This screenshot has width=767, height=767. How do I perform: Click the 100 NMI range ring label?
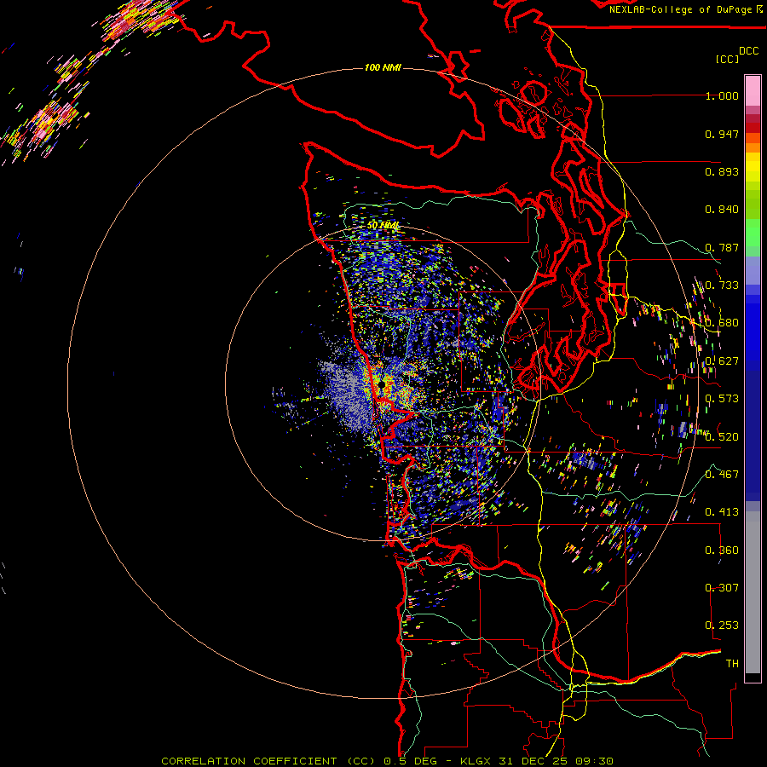pos(383,67)
